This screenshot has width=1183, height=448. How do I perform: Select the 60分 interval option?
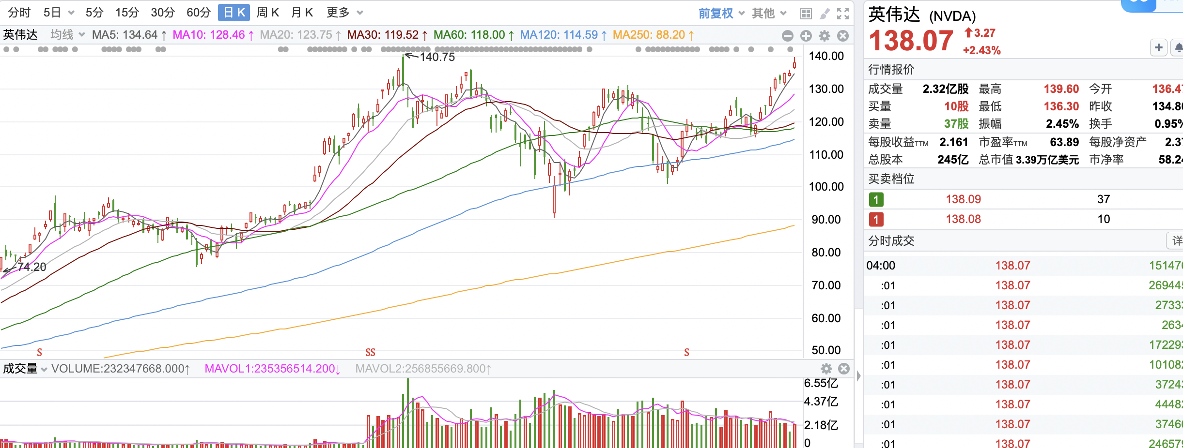coord(199,13)
